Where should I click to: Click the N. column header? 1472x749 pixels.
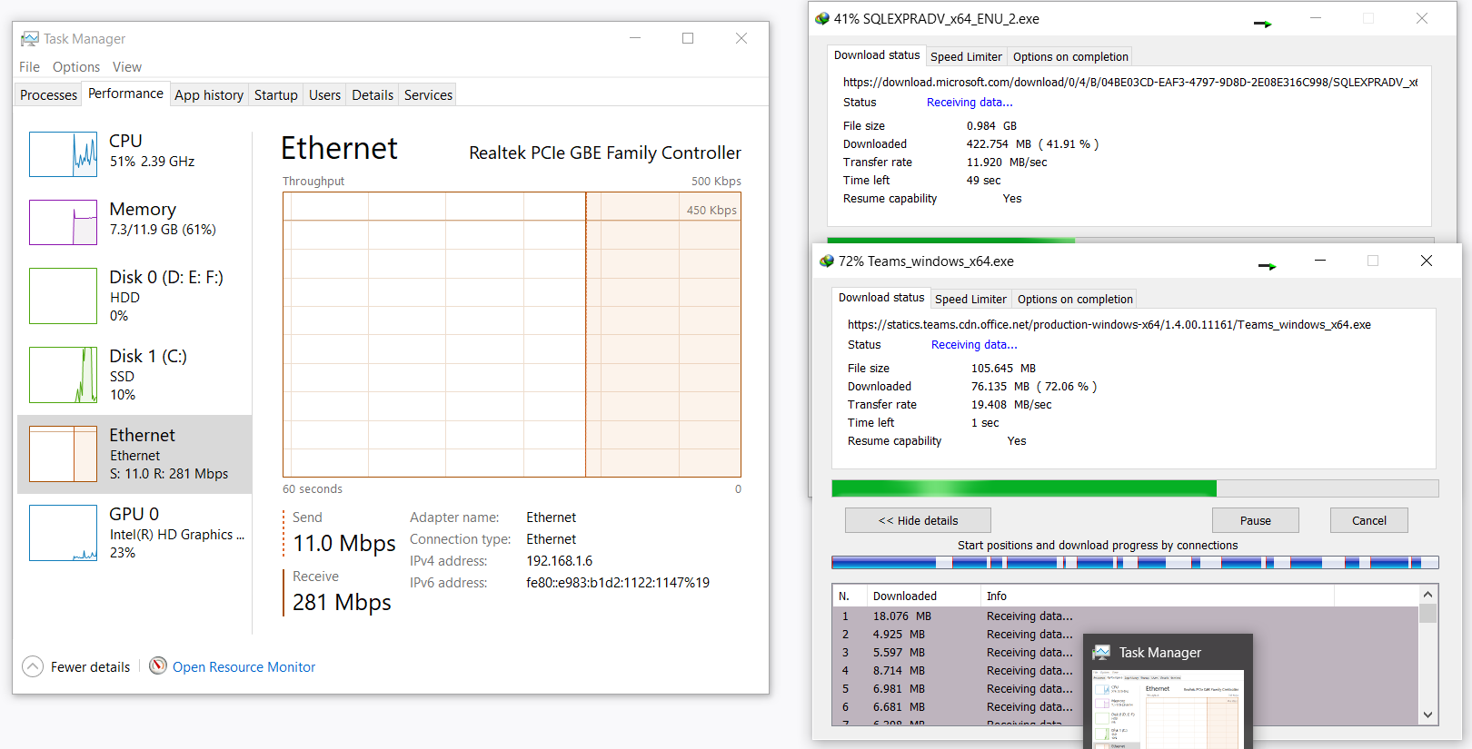tap(849, 596)
